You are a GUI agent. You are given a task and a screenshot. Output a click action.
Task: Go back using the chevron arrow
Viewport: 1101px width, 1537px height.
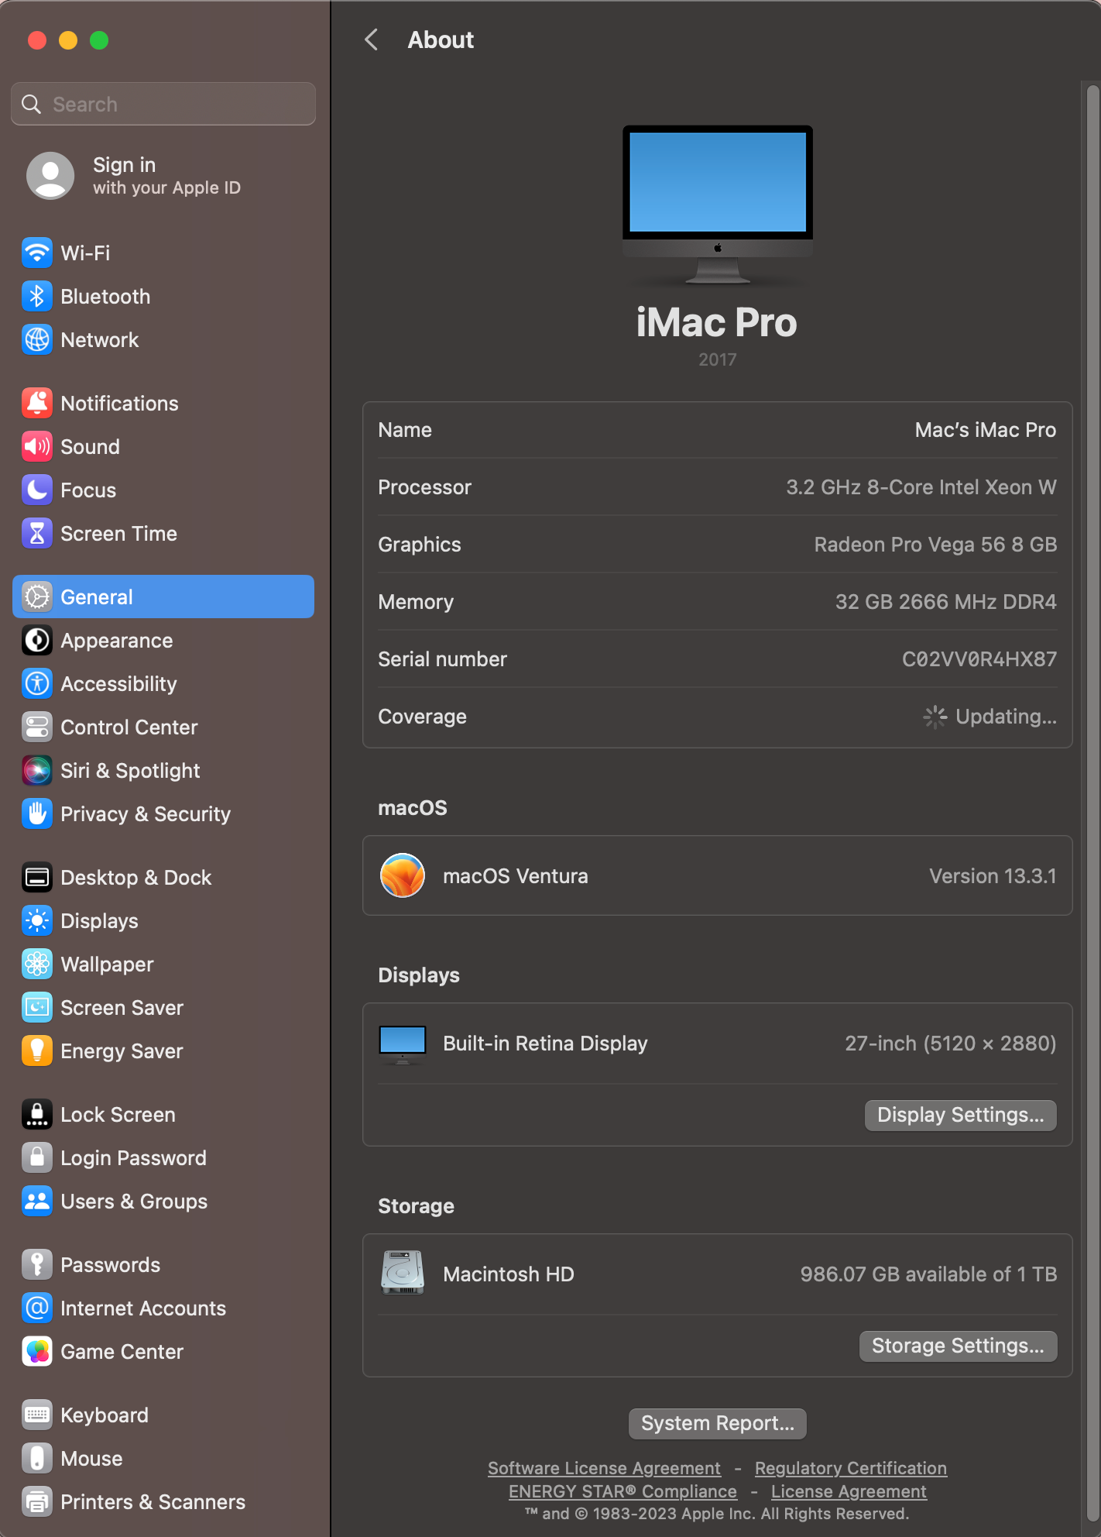372,40
